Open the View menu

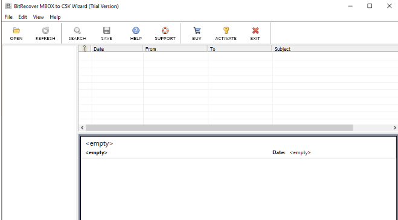click(38, 17)
